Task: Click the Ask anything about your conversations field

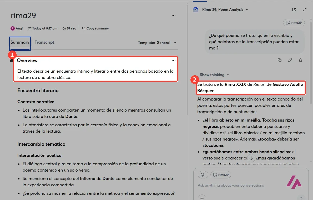Action: (231, 185)
